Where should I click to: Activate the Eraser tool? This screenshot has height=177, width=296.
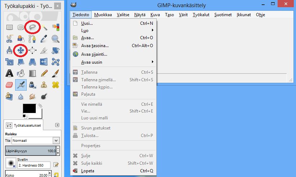tap(9, 85)
